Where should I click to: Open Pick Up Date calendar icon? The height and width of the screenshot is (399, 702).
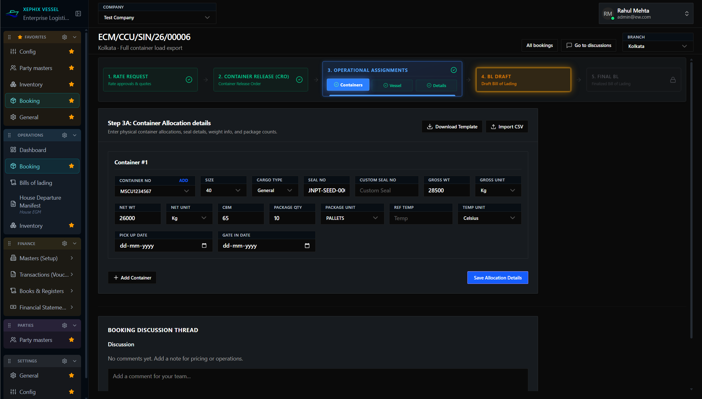tap(204, 245)
